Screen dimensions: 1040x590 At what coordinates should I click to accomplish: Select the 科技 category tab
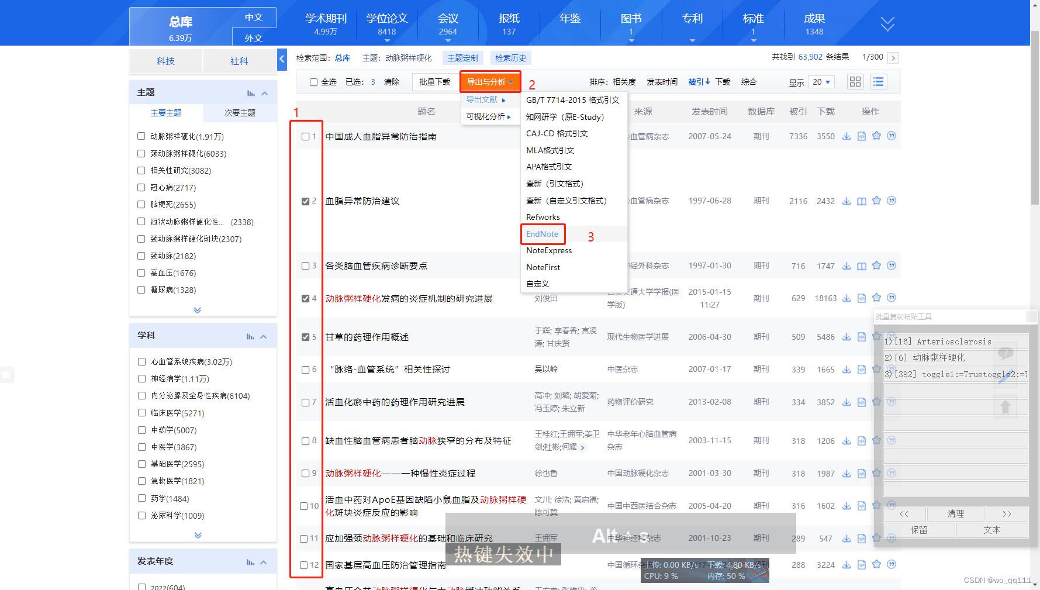pos(165,61)
